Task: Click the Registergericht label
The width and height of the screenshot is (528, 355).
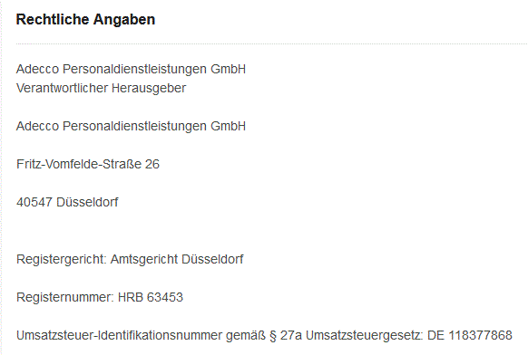Action: [62, 260]
